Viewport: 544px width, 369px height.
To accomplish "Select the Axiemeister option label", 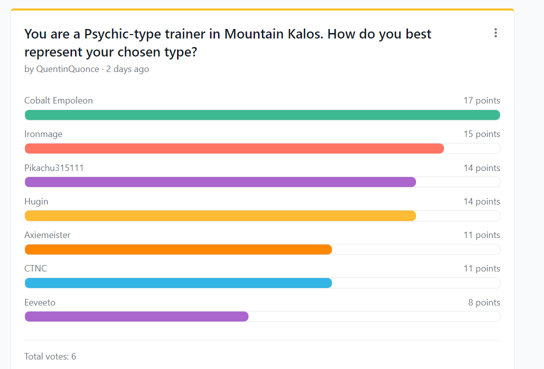I will tap(47, 235).
